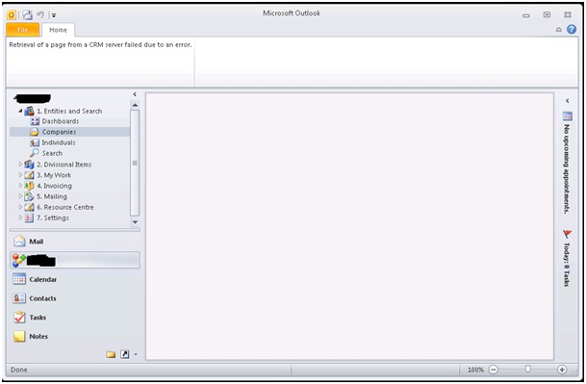Go to Contacts module
Image resolution: width=586 pixels, height=384 pixels.
pos(75,298)
